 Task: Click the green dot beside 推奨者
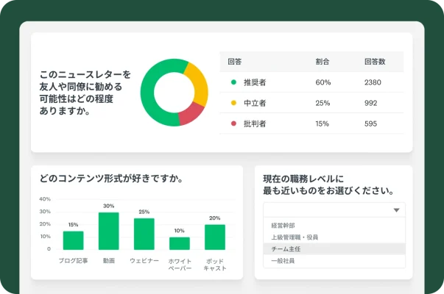click(x=233, y=82)
